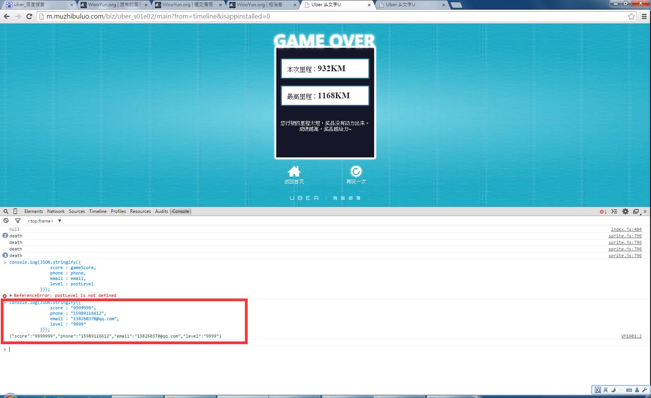
Task: Toggle the console filter funnel icon
Action: click(x=18, y=221)
